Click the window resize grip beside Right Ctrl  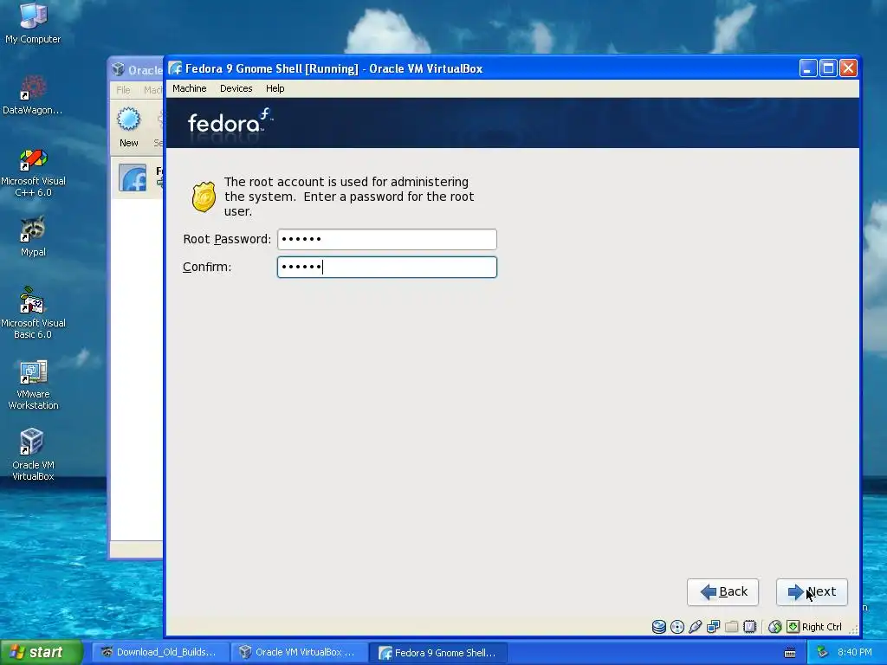click(x=852, y=629)
